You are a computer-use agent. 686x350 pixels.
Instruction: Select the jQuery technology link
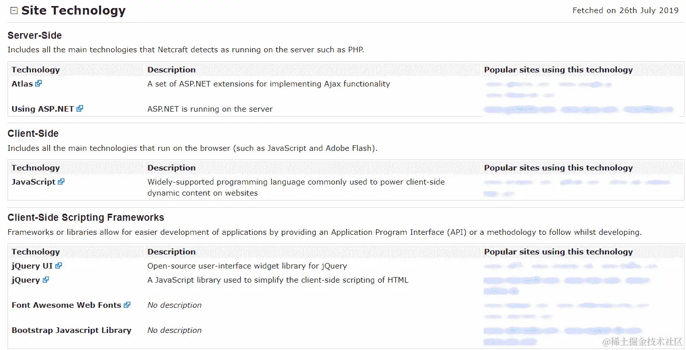tap(26, 280)
